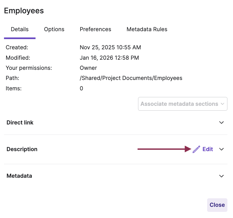
Task: Switch to the Preferences tab
Action: [x=95, y=29]
